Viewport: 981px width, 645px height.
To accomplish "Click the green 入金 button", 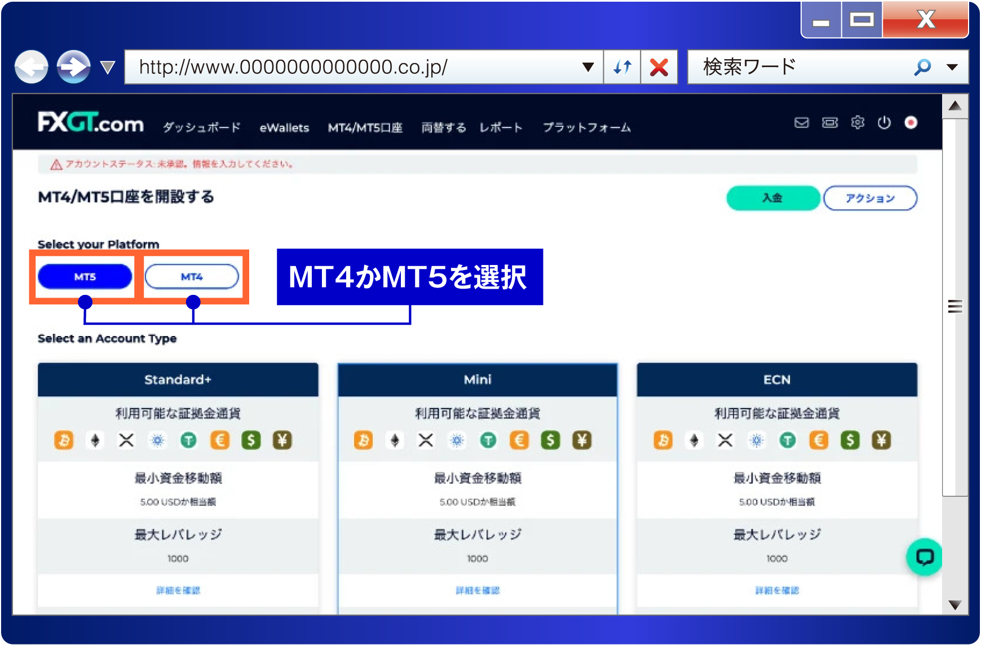I will [x=773, y=198].
